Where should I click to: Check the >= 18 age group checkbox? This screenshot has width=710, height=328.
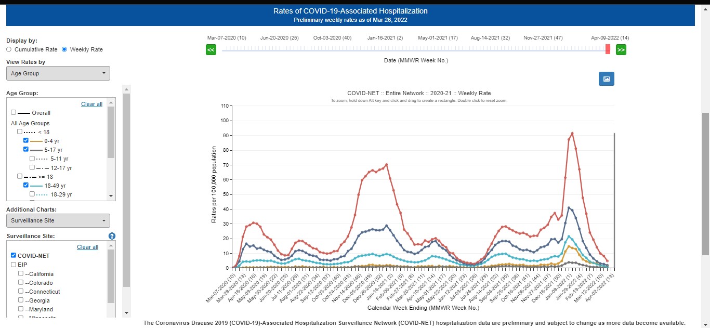[20, 177]
